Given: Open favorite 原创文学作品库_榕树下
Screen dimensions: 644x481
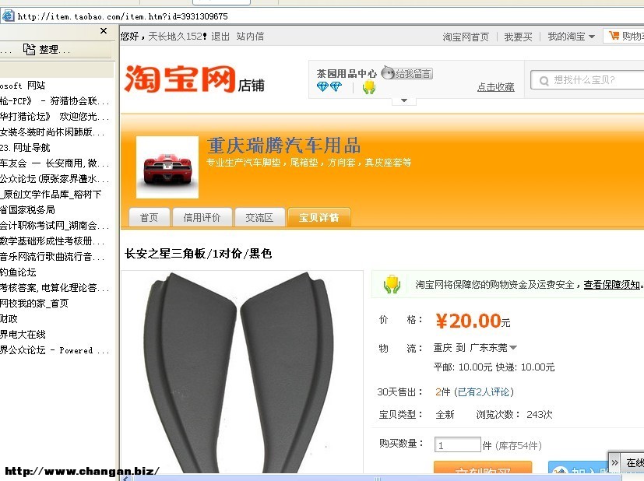Looking at the screenshot, I should [x=51, y=194].
